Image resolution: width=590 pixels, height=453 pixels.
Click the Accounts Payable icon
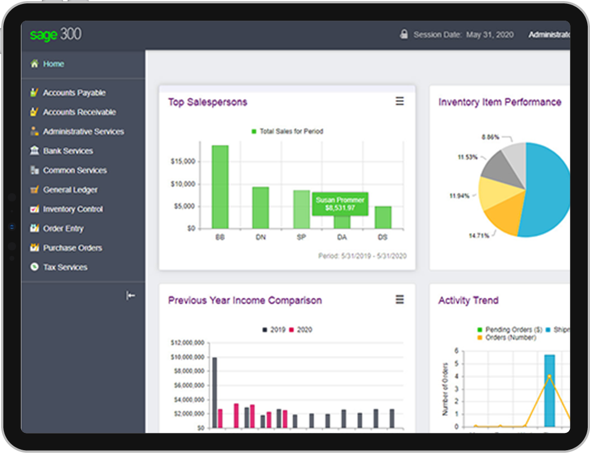coord(34,92)
